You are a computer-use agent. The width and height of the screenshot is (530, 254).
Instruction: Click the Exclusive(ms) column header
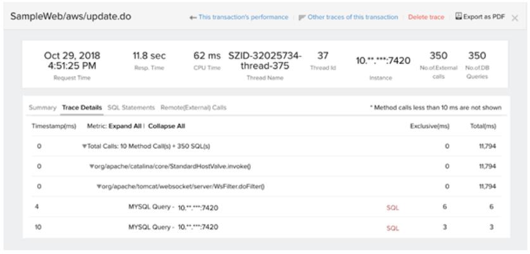pyautogui.click(x=429, y=126)
